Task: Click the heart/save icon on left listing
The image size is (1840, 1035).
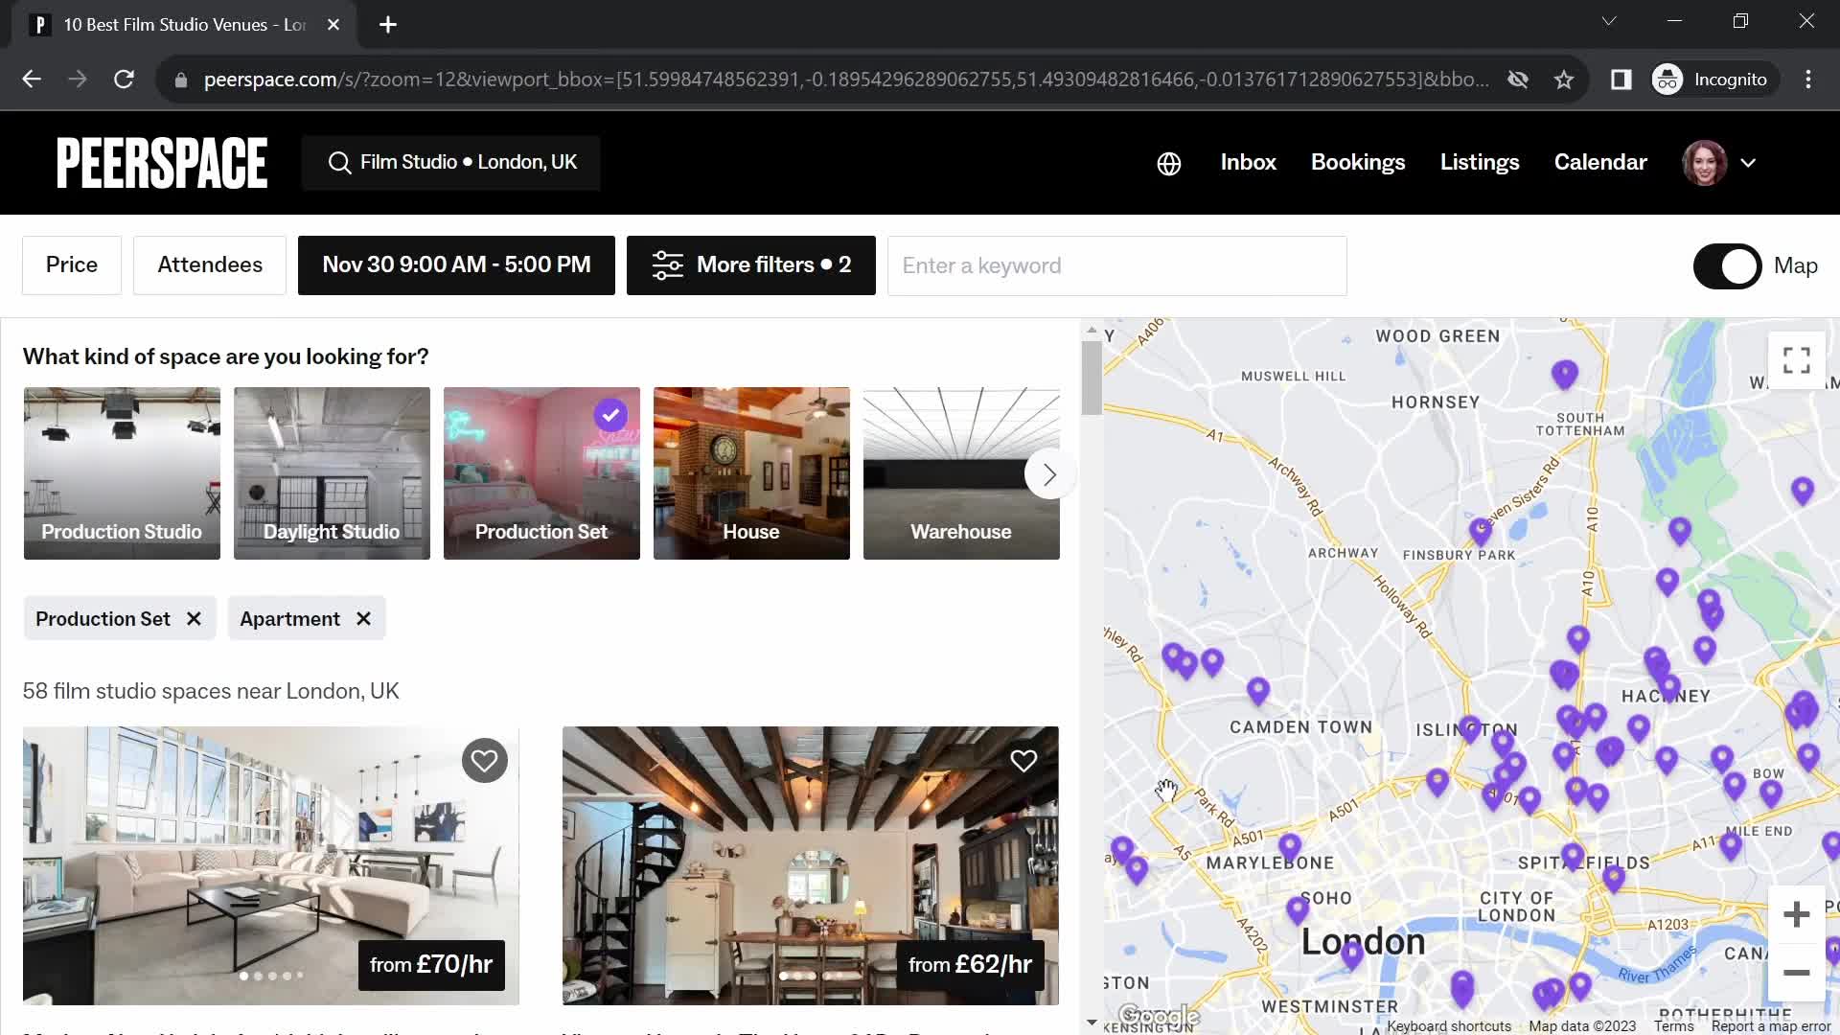Action: click(483, 760)
